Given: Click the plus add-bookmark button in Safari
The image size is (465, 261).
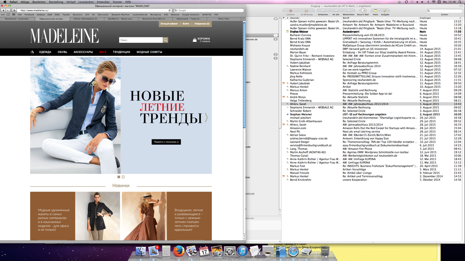Looking at the screenshot, I should tap(14, 10).
